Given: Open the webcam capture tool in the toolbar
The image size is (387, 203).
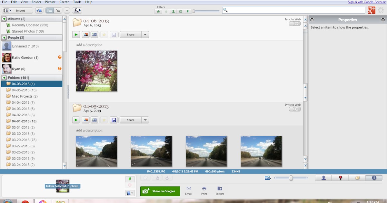Looking at the screenshot, I should (x=77, y=10).
